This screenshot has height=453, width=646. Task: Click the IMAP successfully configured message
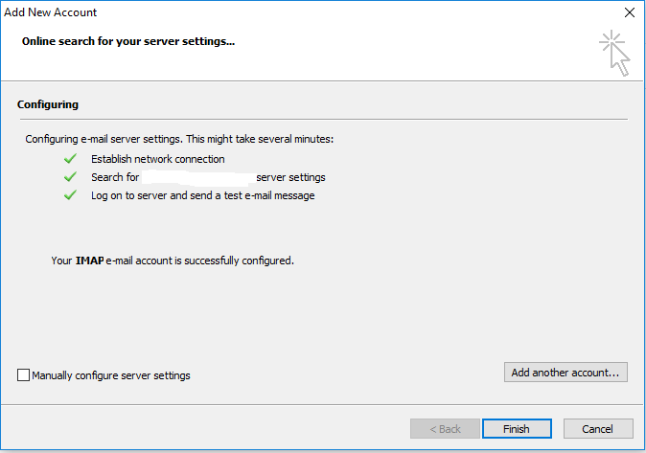point(173,260)
